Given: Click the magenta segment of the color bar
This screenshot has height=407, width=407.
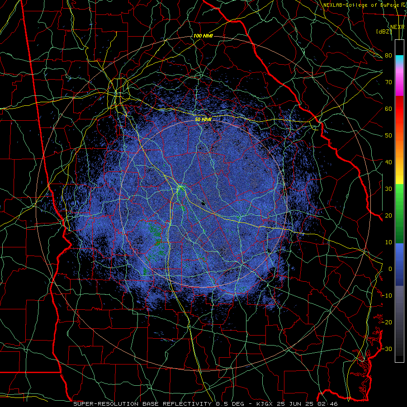Looking at the screenshot, I should (399, 83).
